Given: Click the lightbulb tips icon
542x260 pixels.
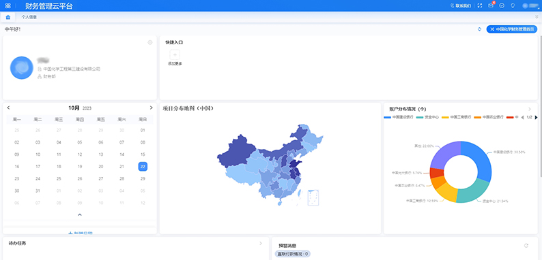Looking at the screenshot, I should [513, 6].
